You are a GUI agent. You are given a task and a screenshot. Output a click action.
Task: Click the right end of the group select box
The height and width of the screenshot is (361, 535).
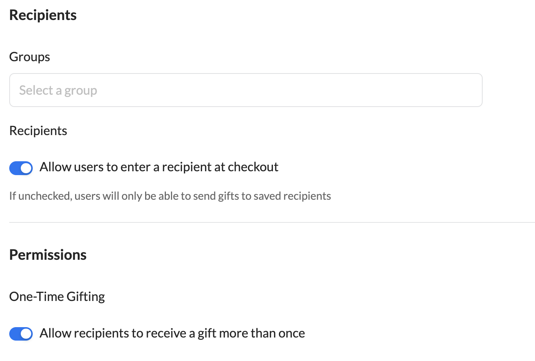(470, 90)
